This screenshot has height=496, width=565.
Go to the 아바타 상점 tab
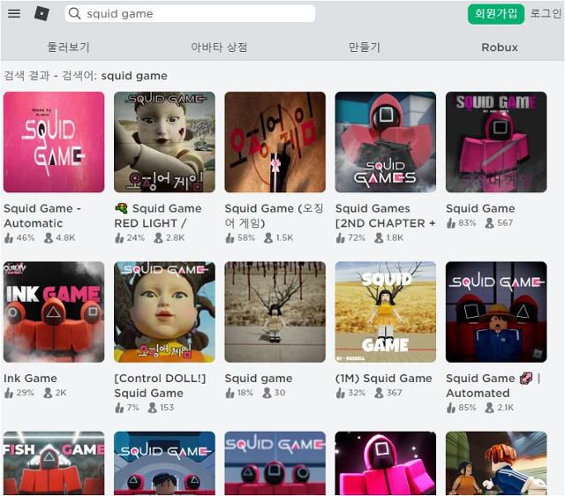tap(219, 48)
